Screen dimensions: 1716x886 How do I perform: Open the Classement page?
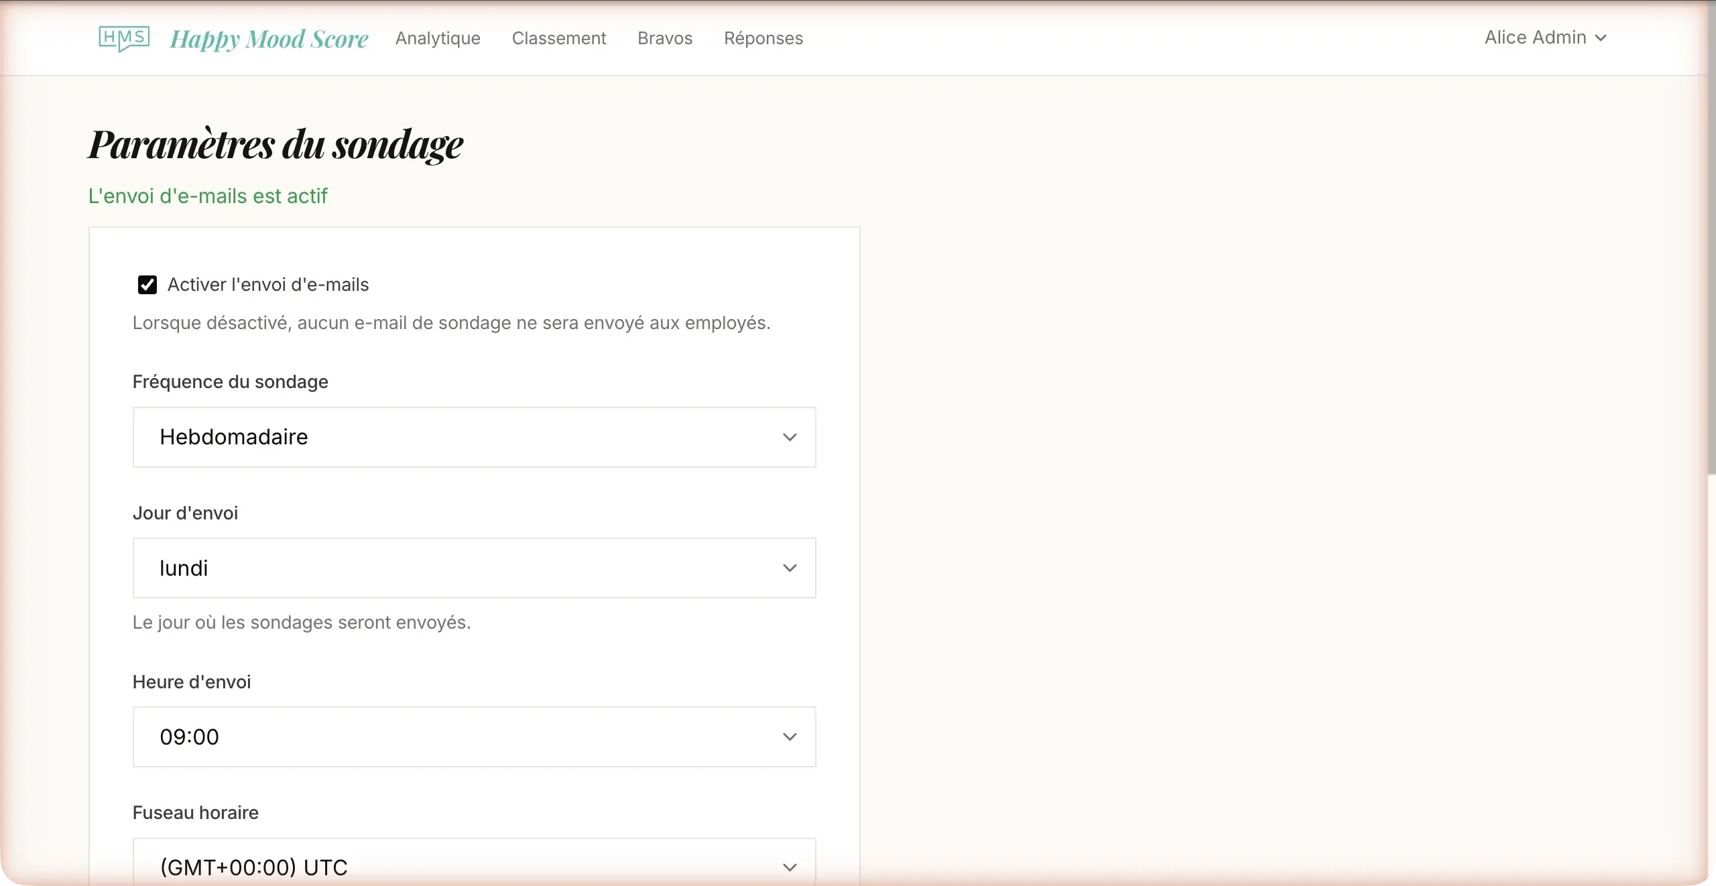559,38
